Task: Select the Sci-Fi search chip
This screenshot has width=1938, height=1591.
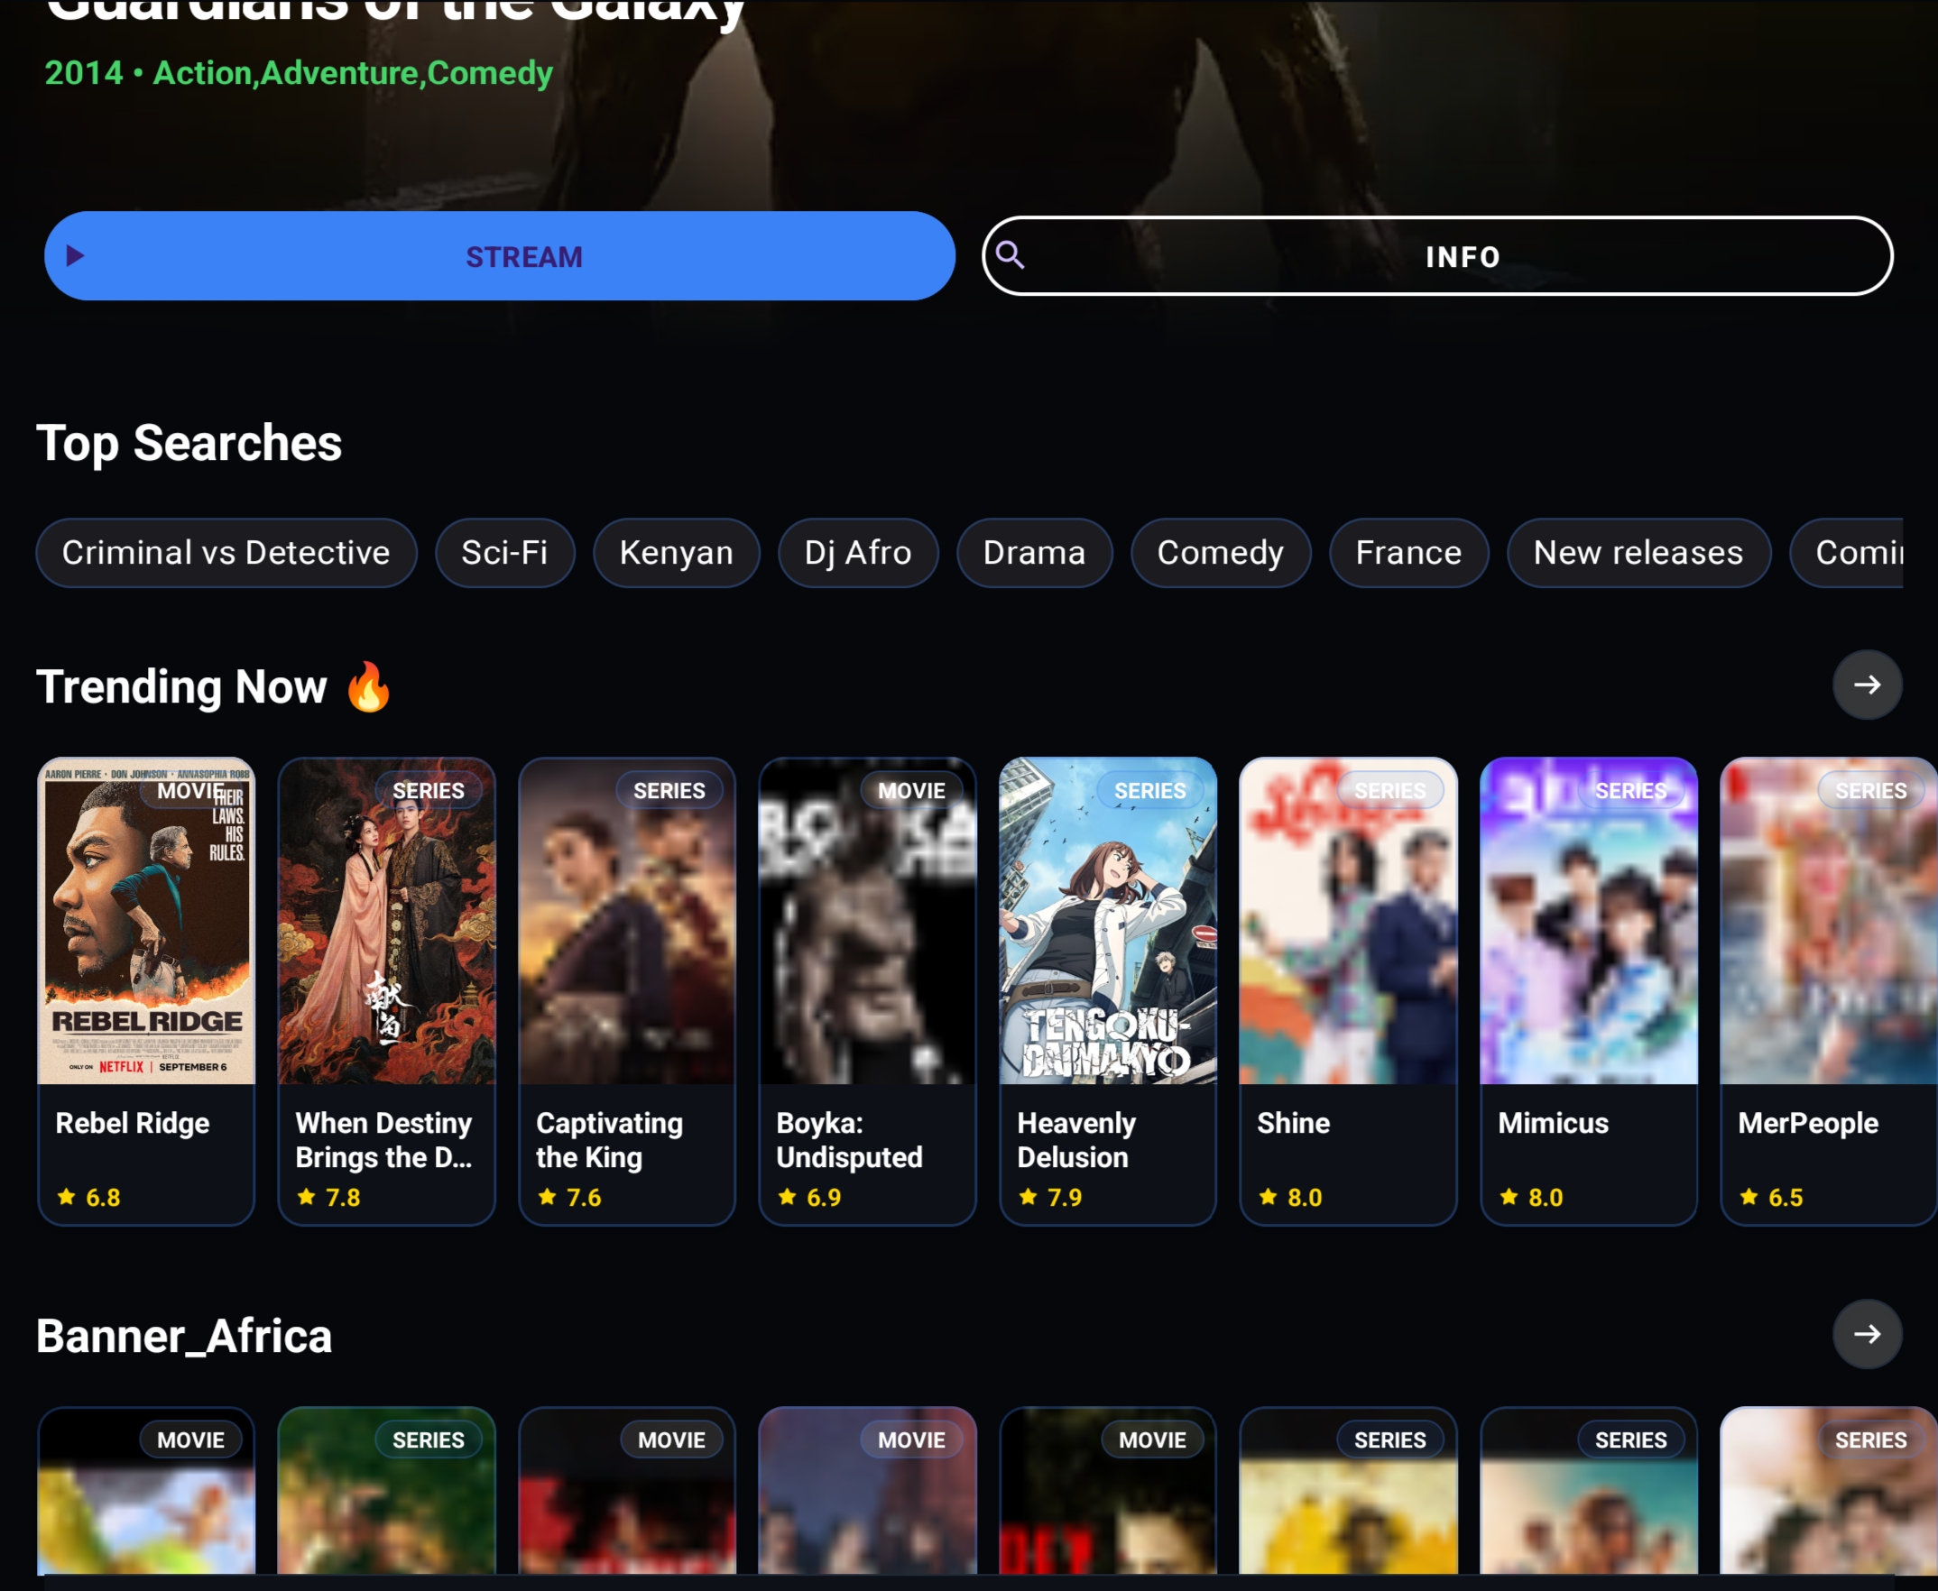Action: tap(505, 553)
